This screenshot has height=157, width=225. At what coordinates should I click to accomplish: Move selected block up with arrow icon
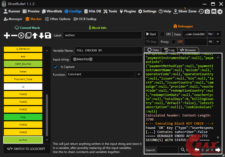tap(35, 36)
